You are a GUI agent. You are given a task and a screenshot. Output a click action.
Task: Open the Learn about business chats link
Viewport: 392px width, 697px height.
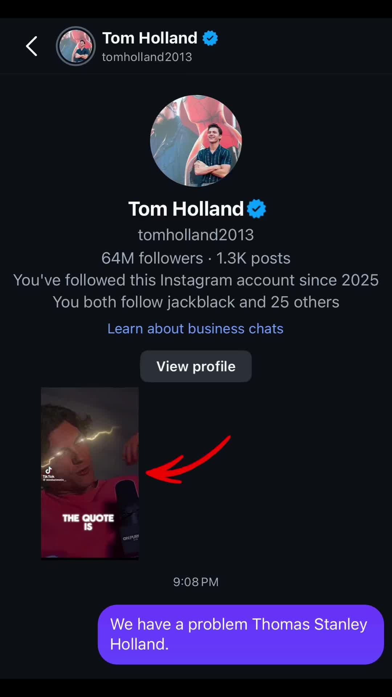pos(195,329)
